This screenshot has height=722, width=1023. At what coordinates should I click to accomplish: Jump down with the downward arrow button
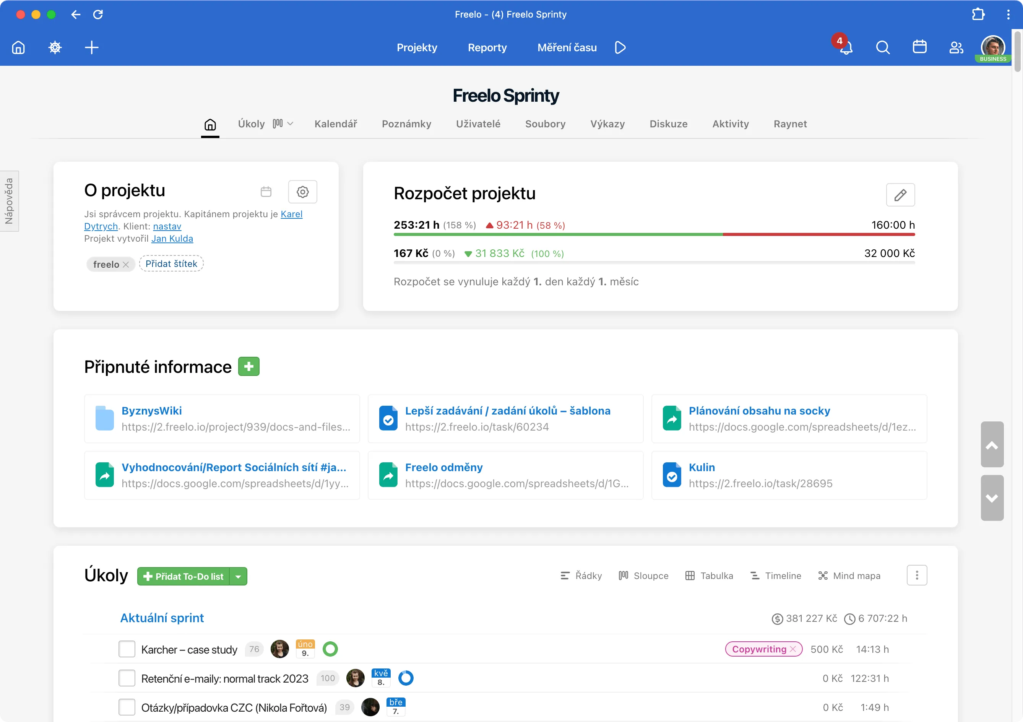coord(992,498)
